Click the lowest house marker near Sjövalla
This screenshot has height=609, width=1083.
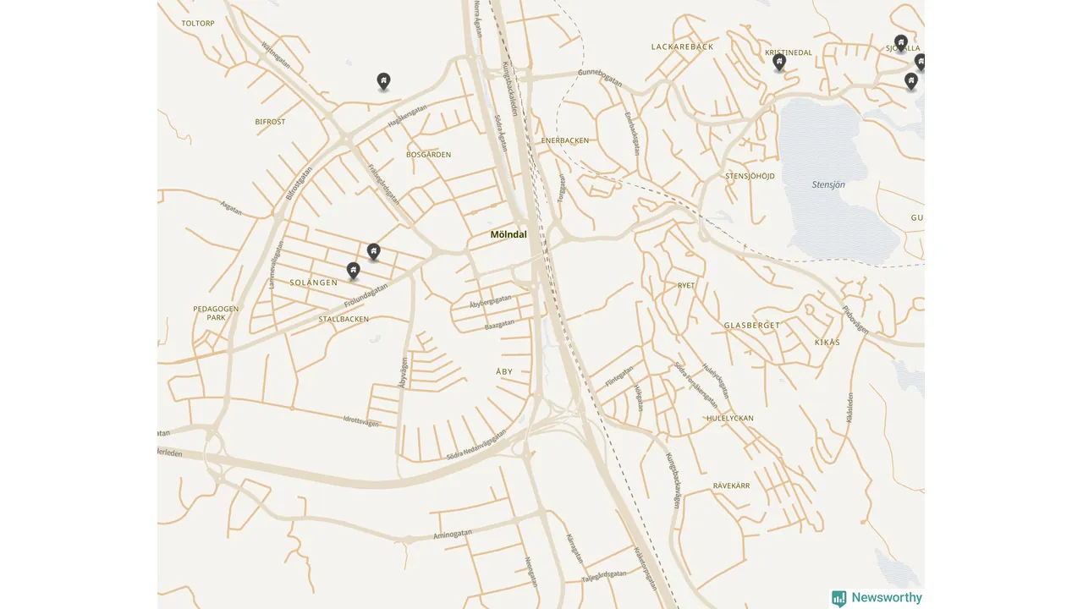pos(911,81)
